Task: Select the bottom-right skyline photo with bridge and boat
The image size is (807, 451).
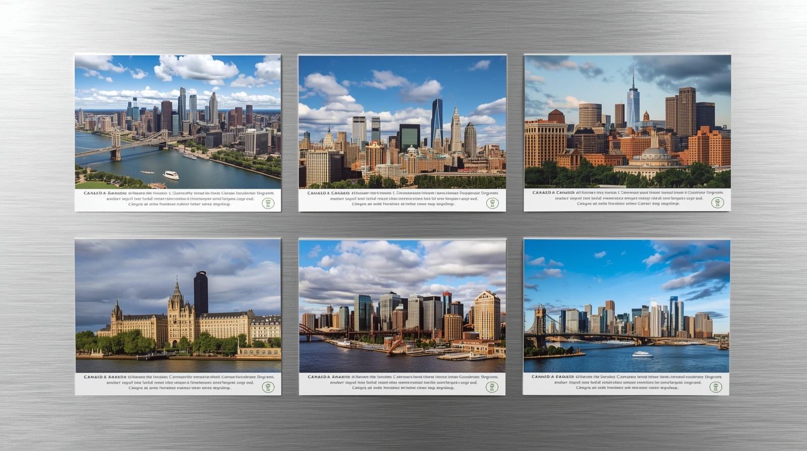Action: (626, 306)
